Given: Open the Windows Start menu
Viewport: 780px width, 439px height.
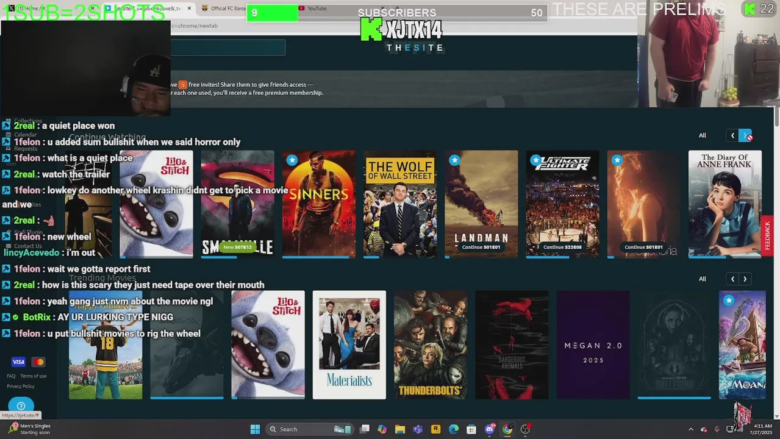Looking at the screenshot, I should 256,429.
